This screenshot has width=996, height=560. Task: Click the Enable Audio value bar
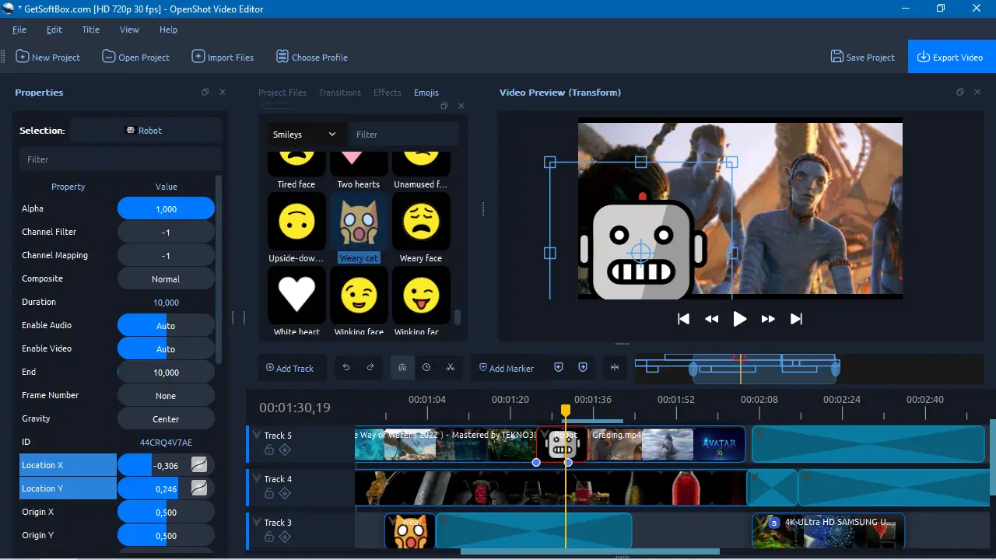pyautogui.click(x=166, y=325)
